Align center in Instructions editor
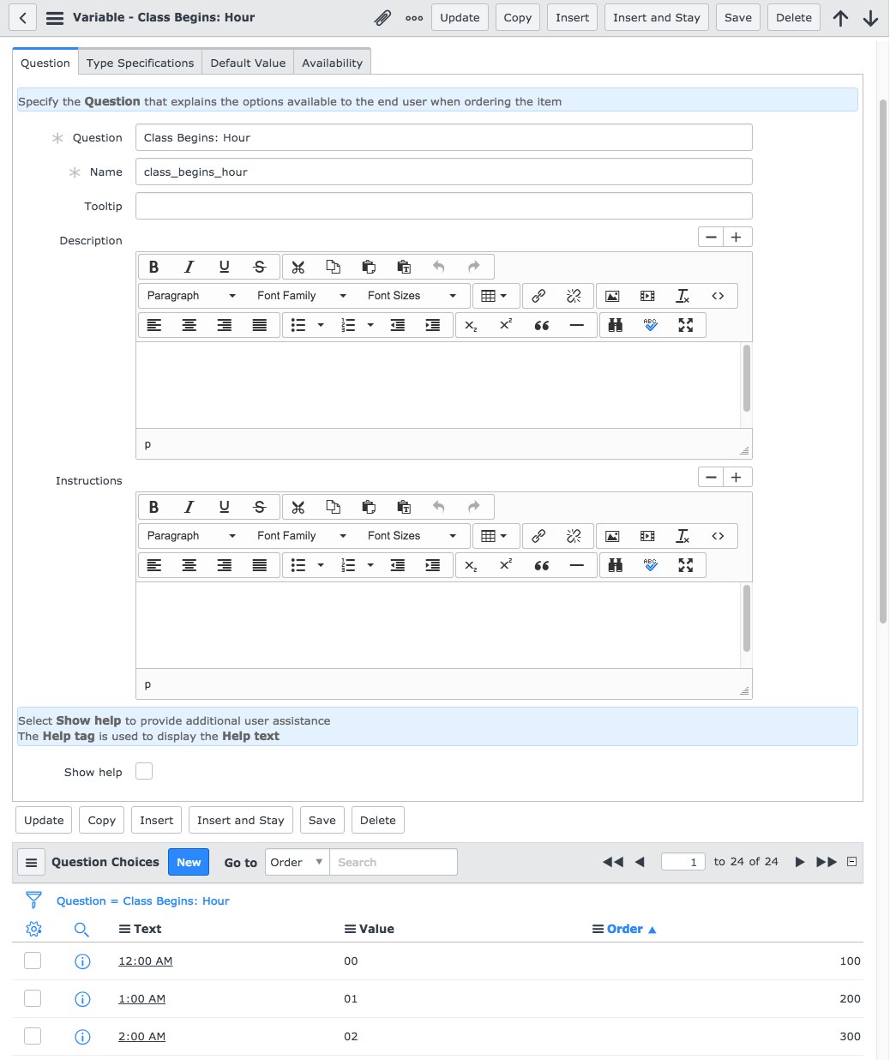This screenshot has width=890, height=1060. [189, 565]
